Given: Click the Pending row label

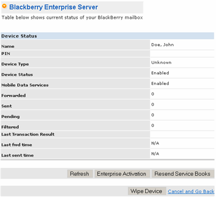Looking at the screenshot, I should pos(10,117).
